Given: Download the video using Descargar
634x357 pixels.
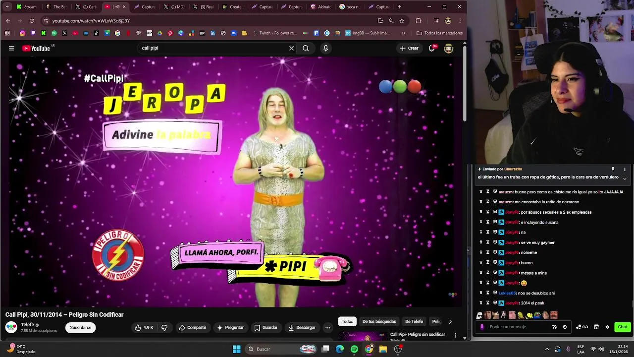Looking at the screenshot, I should 302,328.
